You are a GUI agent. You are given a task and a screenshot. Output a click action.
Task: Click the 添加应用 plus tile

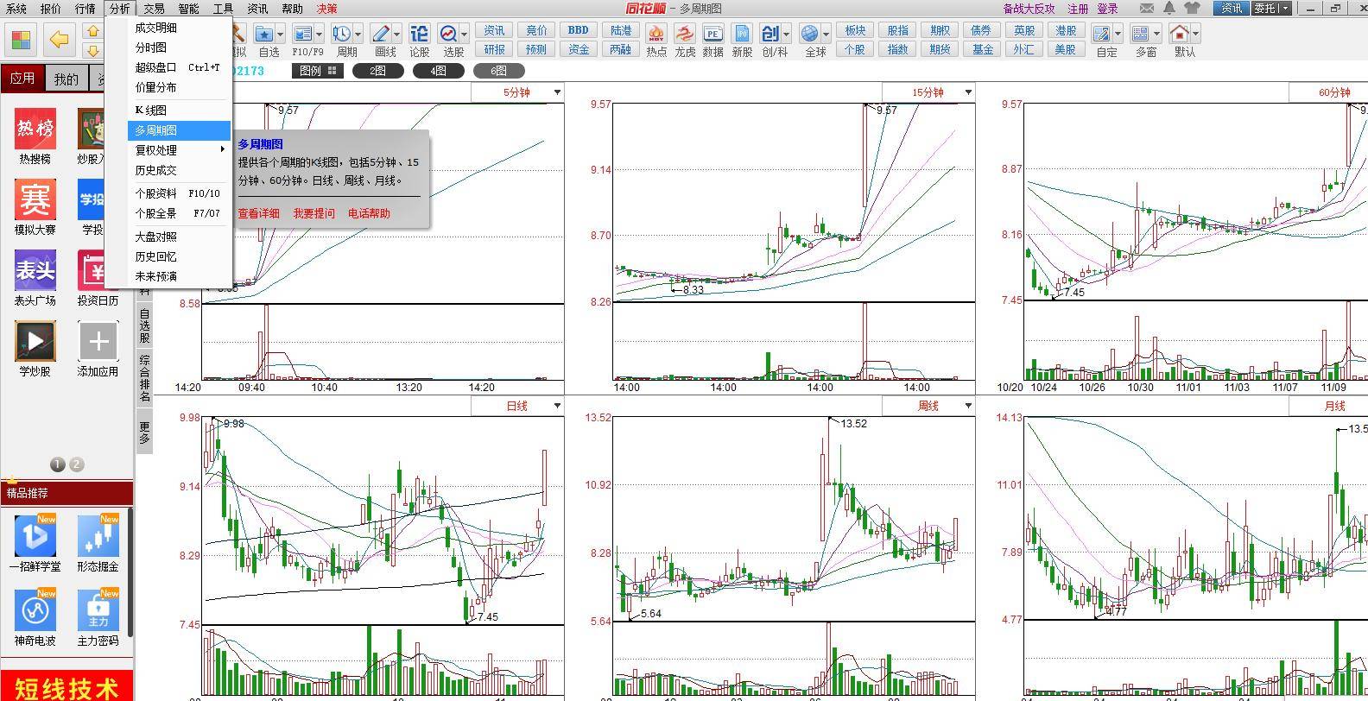(x=98, y=342)
